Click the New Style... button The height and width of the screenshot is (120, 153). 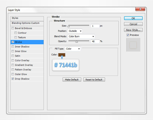click(x=133, y=30)
